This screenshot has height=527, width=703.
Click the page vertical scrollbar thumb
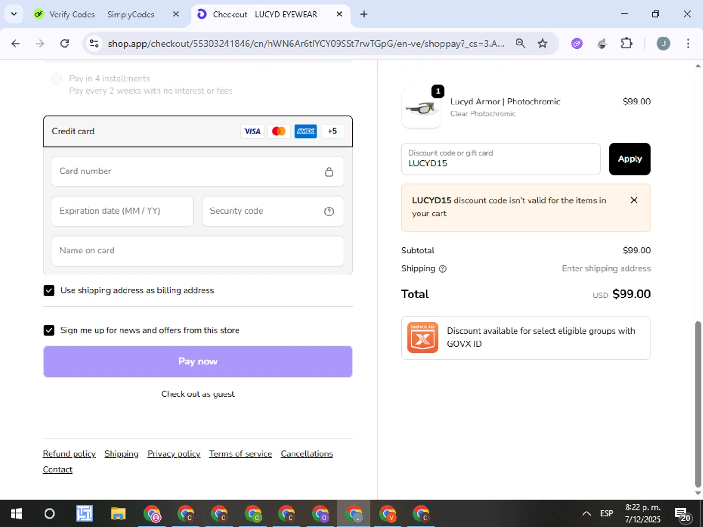698,404
